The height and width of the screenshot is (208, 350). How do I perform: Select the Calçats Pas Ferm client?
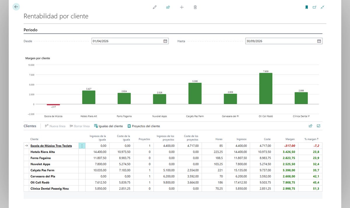tap(42, 170)
